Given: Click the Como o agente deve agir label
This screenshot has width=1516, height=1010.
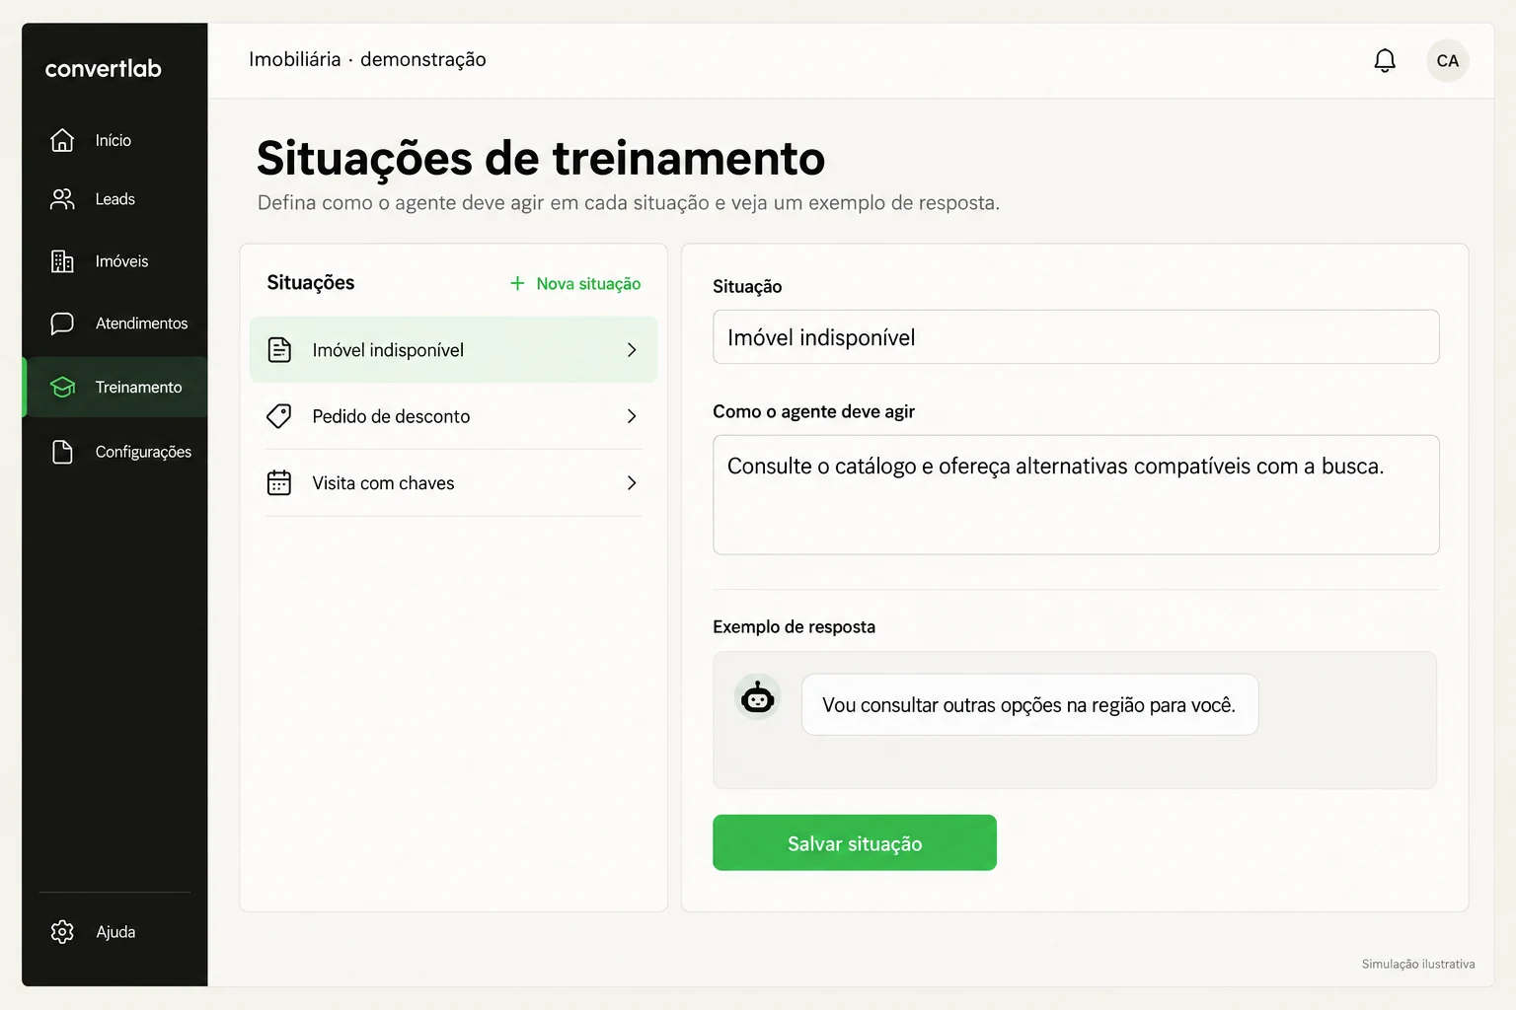Looking at the screenshot, I should point(813,411).
